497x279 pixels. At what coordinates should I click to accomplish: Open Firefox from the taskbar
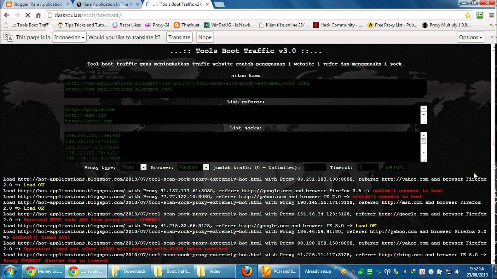[247, 271]
